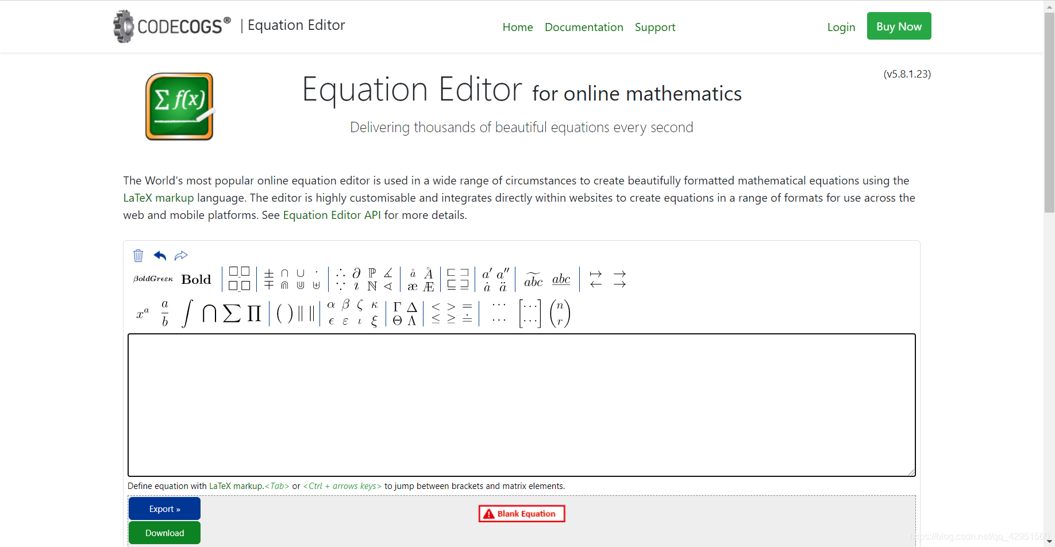Insert underlined abc
The image size is (1055, 547).
tap(561, 279)
